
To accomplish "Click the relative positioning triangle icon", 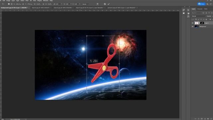I will [23, 4].
